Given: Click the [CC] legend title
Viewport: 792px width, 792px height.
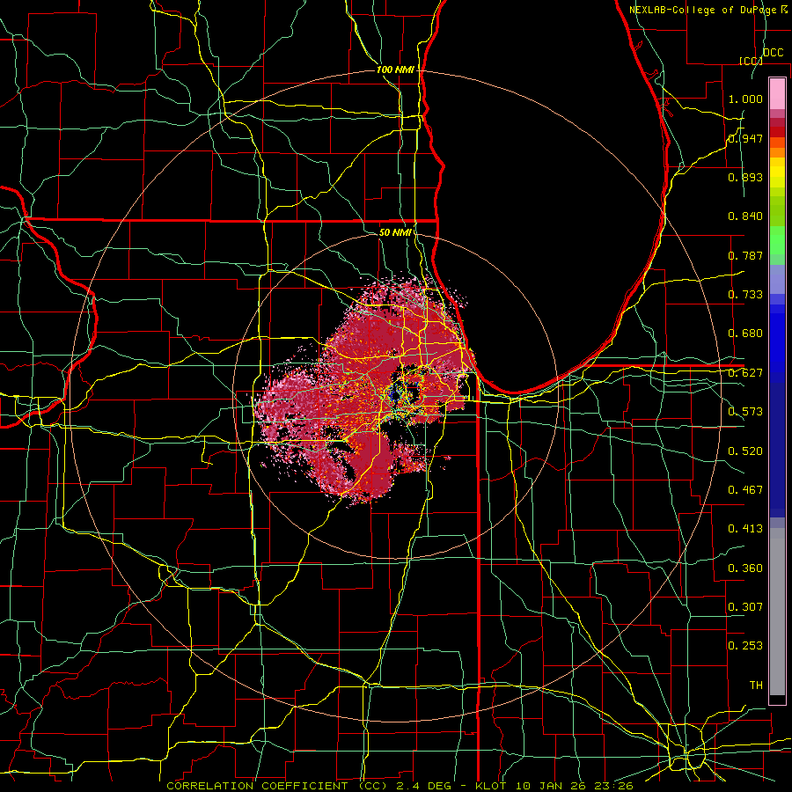Looking at the screenshot, I should (x=751, y=61).
